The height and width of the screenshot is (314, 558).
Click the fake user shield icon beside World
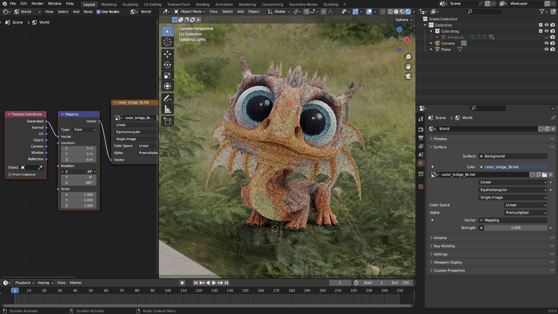pos(541,129)
